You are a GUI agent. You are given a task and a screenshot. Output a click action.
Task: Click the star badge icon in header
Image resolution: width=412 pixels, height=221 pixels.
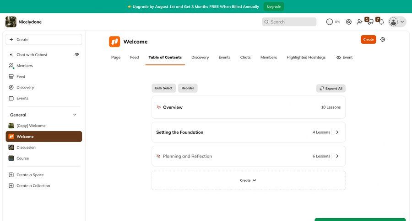(349, 22)
